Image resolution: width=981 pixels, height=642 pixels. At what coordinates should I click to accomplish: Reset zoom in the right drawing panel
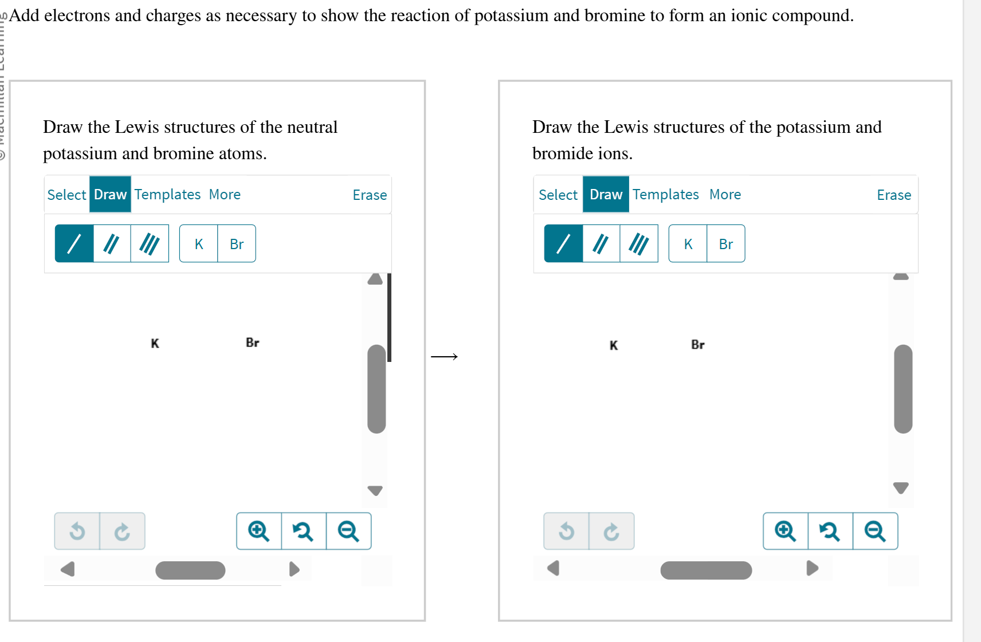(x=830, y=531)
